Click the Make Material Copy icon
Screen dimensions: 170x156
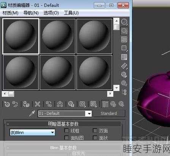[49, 104]
